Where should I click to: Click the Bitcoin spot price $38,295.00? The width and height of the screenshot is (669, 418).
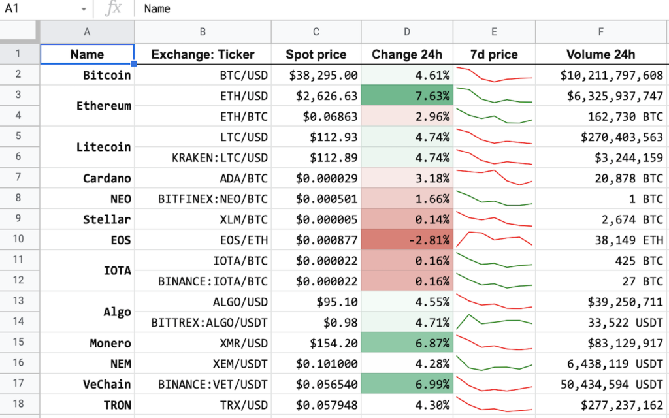[x=316, y=75]
